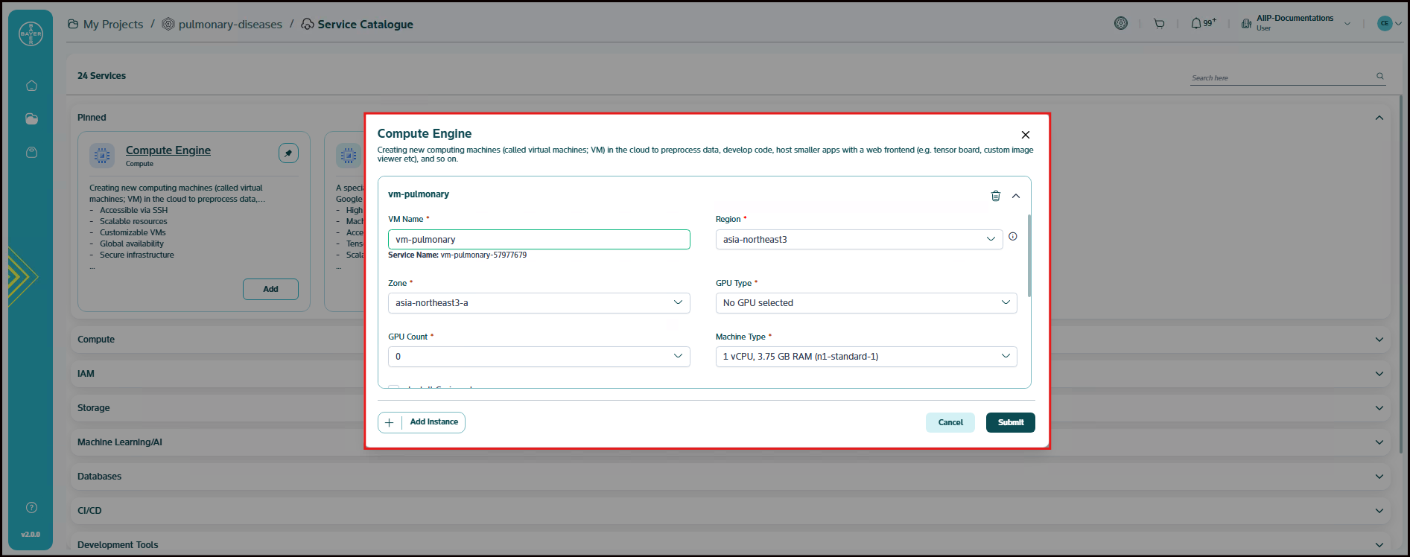Delete the vm-pulmonary instance via trash icon

(995, 196)
